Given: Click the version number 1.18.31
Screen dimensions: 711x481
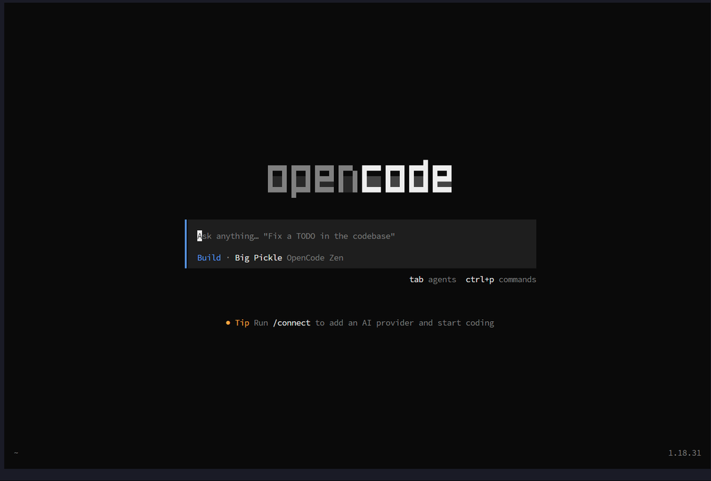Looking at the screenshot, I should (x=684, y=453).
